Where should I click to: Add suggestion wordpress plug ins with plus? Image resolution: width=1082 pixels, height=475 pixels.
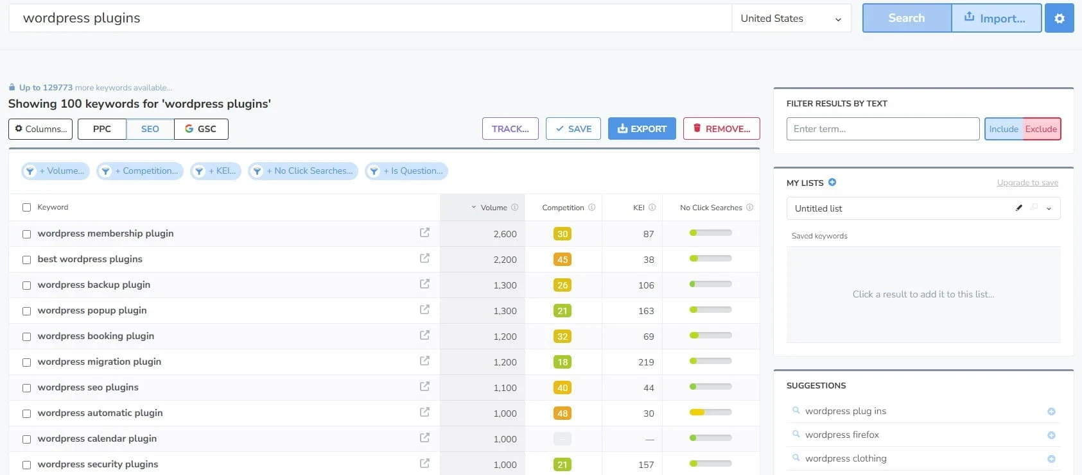pyautogui.click(x=1051, y=412)
